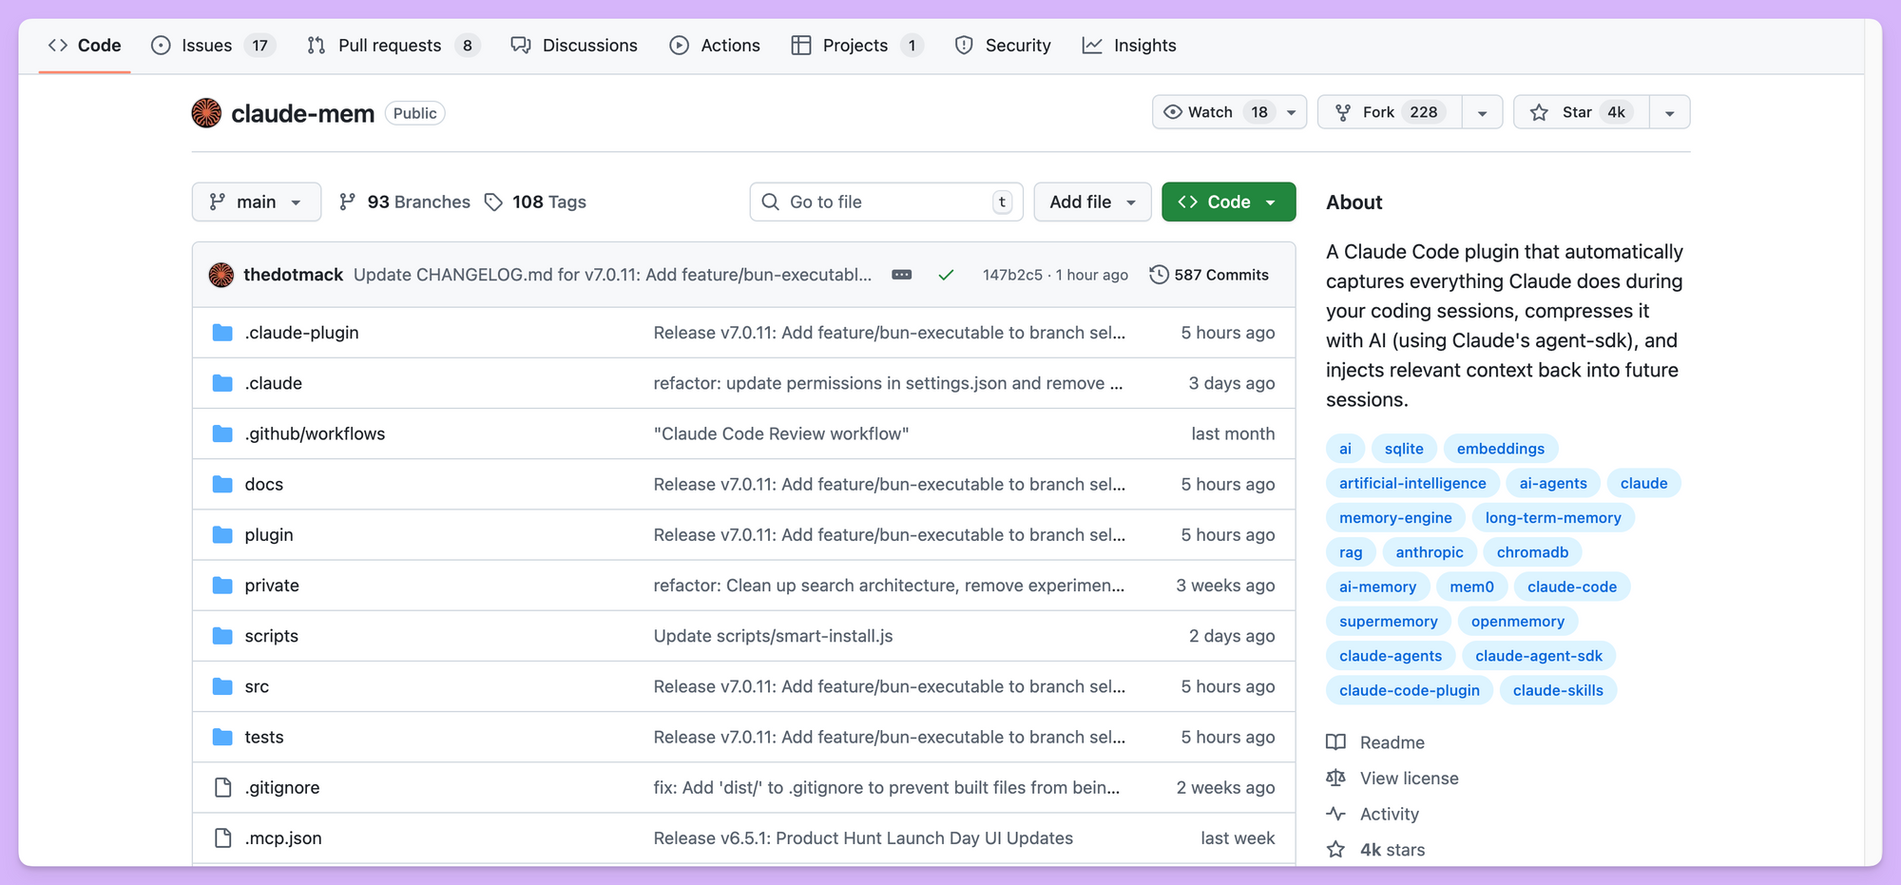This screenshot has height=885, width=1901.
Task: Expand the commit message ellipsis icon
Action: [902, 275]
